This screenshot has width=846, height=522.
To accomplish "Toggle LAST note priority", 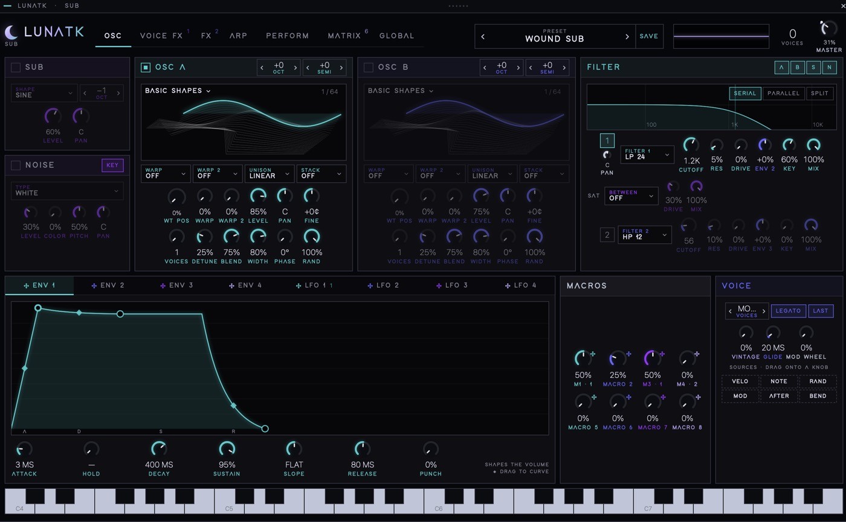I will click(821, 311).
